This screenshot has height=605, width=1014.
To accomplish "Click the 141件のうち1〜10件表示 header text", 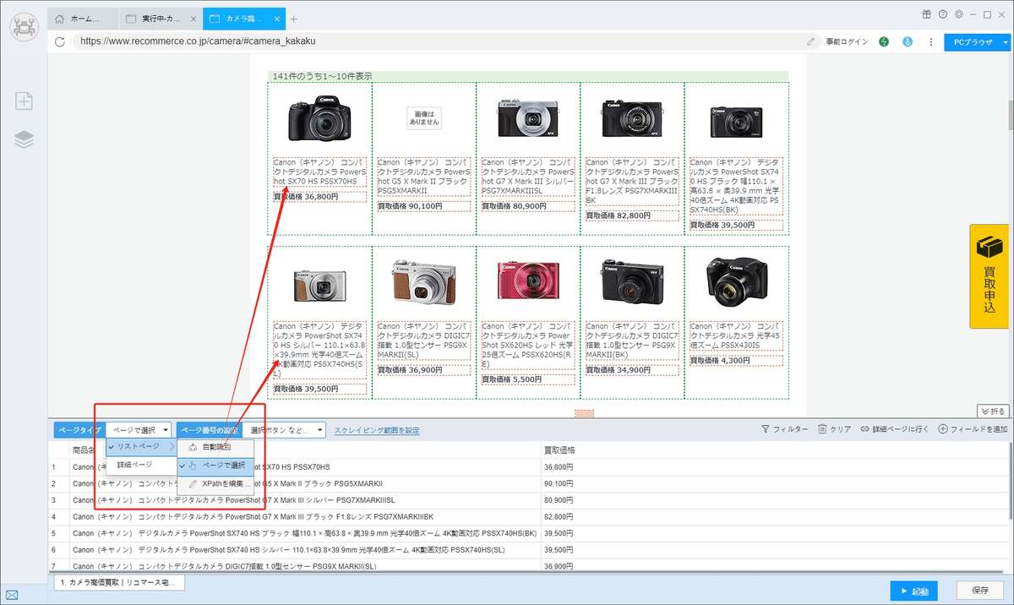I will tap(322, 76).
